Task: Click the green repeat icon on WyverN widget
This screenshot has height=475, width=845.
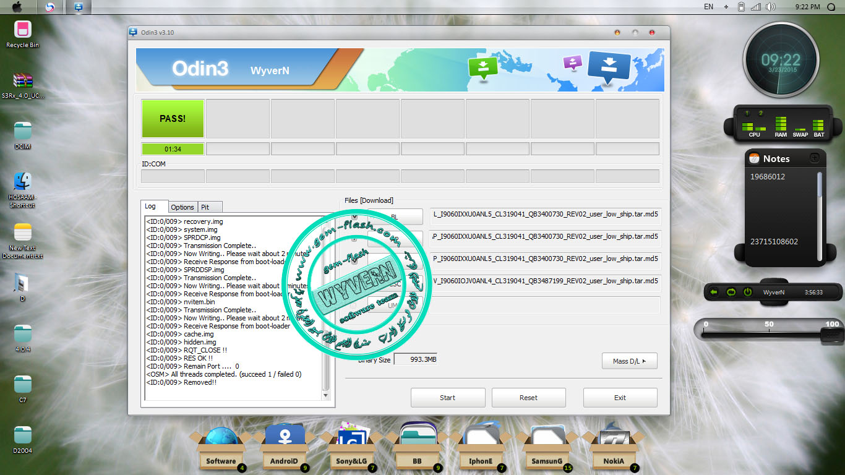Action: point(731,292)
